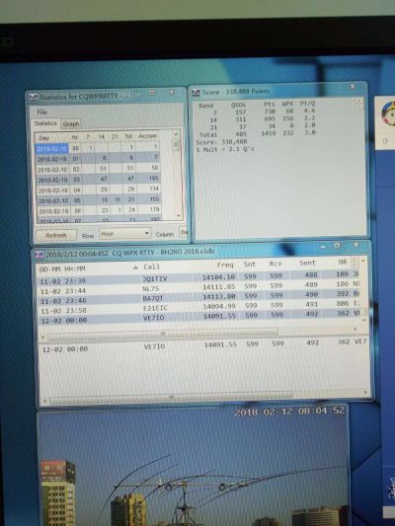Screen dimensions: 395x526
Task: Minimize the Statistics for CQWPXRTTY window
Action: point(137,93)
